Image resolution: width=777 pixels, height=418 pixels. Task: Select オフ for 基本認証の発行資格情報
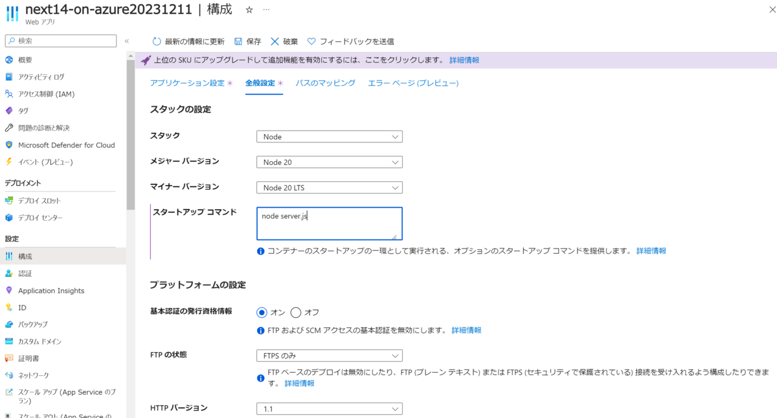click(296, 313)
